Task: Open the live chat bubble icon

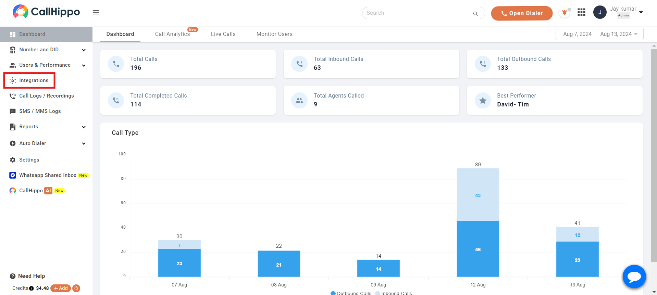Action: coord(634,277)
